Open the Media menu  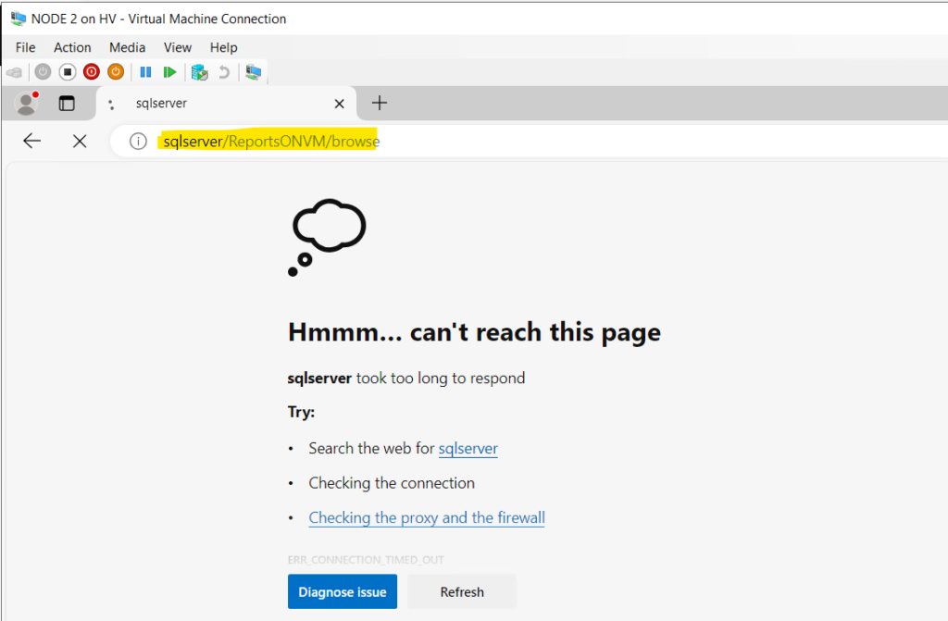coord(127,47)
